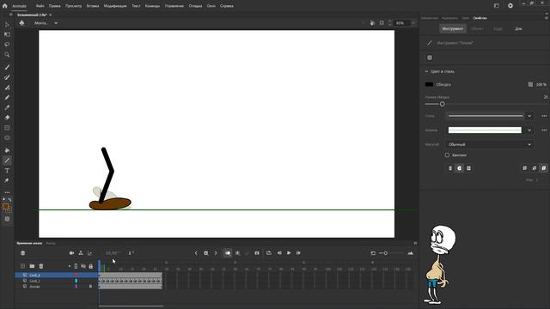Add a camera layer in timeline

[x=71, y=253]
